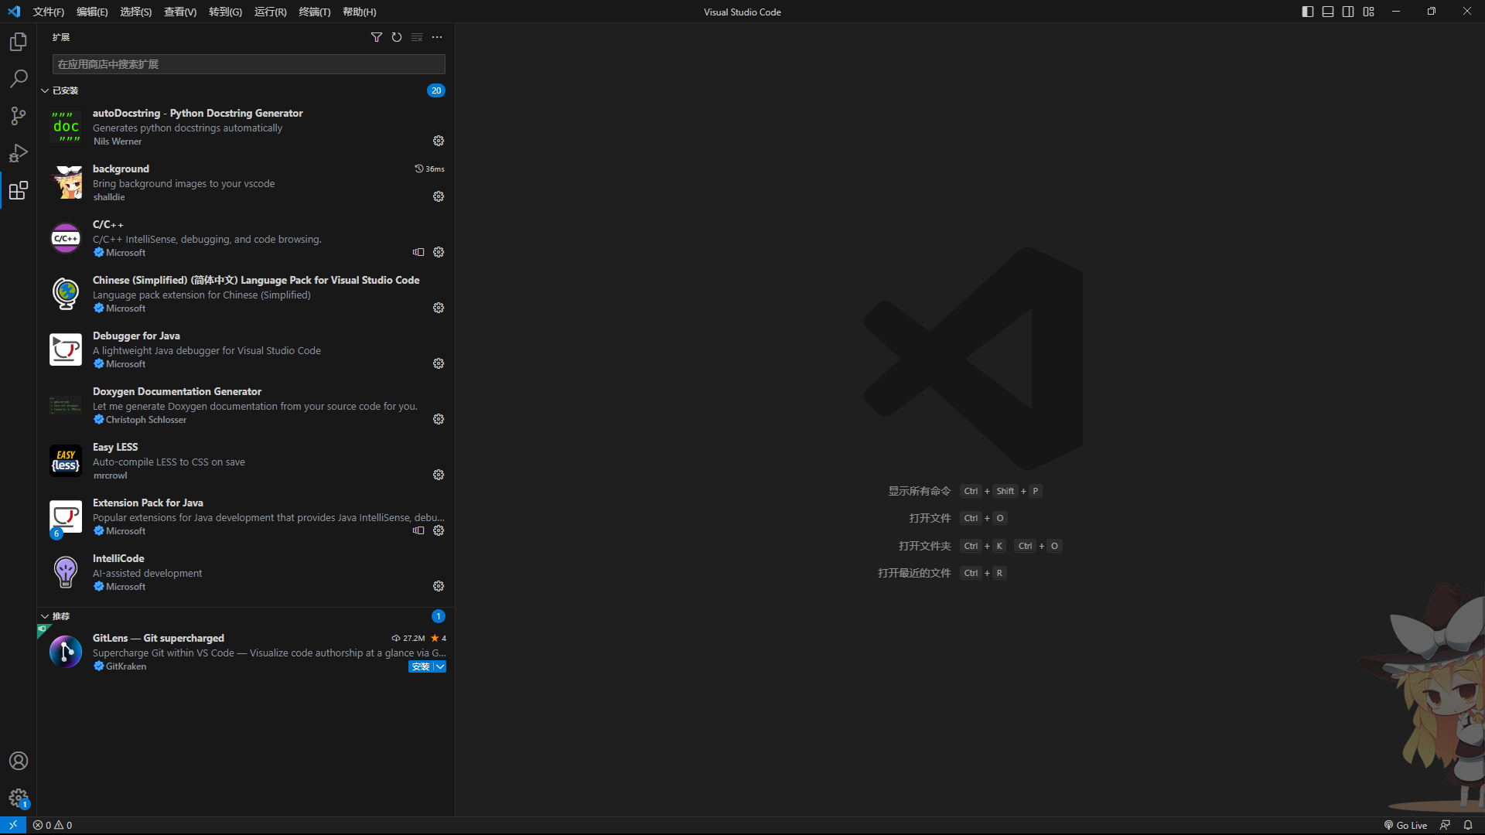Open manage gear for Doxygen Documentation Generator
Image resolution: width=1485 pixels, height=835 pixels.
[439, 419]
